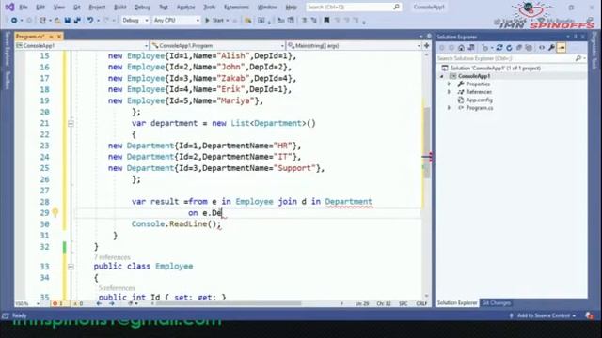Click the Undo arrow icon
This screenshot has width=602, height=338.
90,20
